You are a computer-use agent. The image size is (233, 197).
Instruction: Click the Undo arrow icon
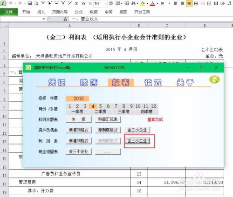(x=11, y=3)
